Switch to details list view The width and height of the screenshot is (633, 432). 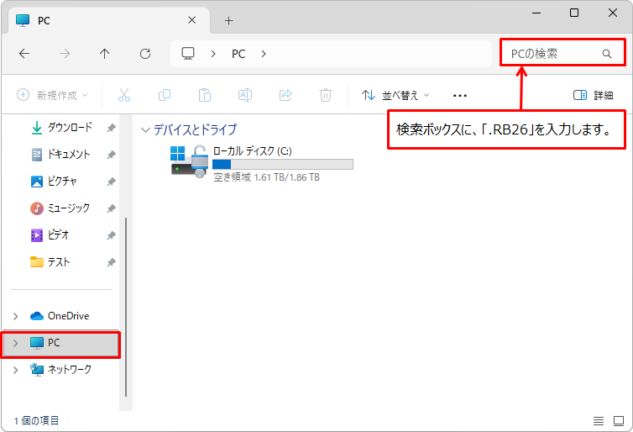pos(599,420)
